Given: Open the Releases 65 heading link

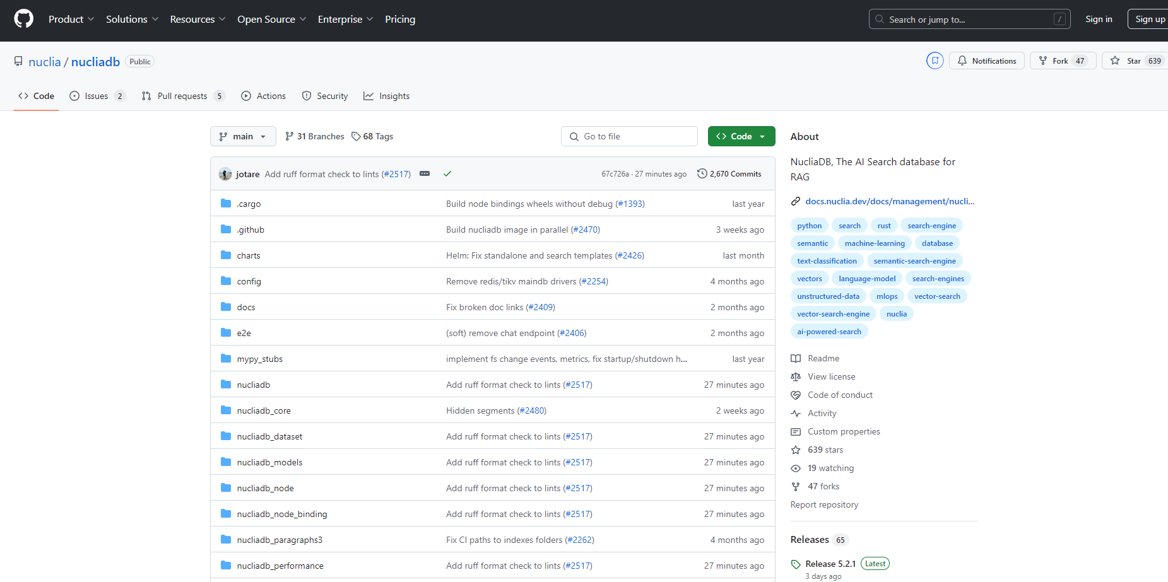Looking at the screenshot, I should [x=819, y=540].
